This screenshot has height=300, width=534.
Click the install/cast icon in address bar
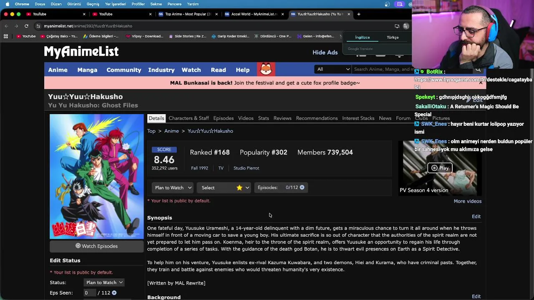click(397, 26)
